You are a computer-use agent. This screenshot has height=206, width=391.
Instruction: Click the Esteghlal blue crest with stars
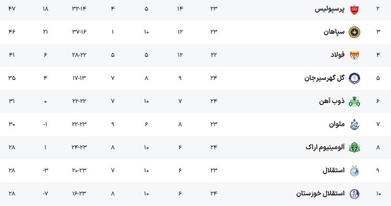(x=354, y=170)
